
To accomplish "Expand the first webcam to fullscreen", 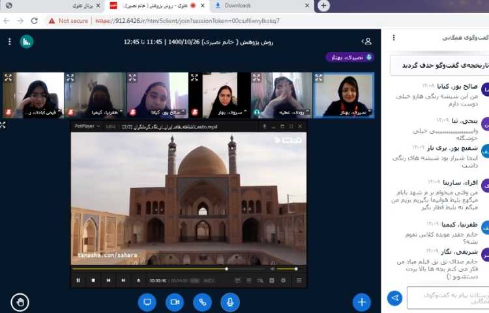I will point(8,78).
